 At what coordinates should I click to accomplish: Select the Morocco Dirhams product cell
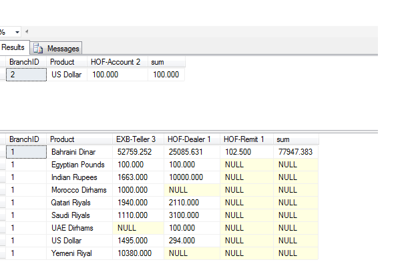pyautogui.click(x=79, y=190)
